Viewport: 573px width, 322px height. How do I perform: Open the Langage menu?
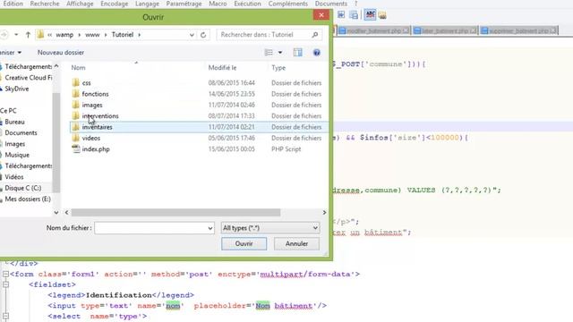point(147,4)
